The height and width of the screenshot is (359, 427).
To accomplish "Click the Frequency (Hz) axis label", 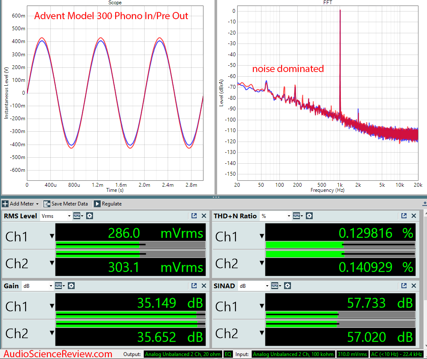I will pos(327,190).
